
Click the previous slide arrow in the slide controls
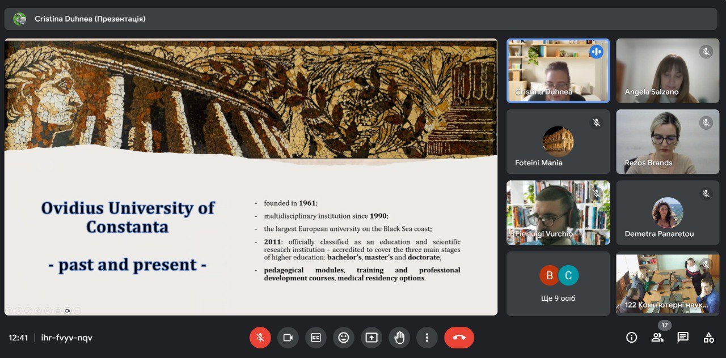[x=9, y=310]
